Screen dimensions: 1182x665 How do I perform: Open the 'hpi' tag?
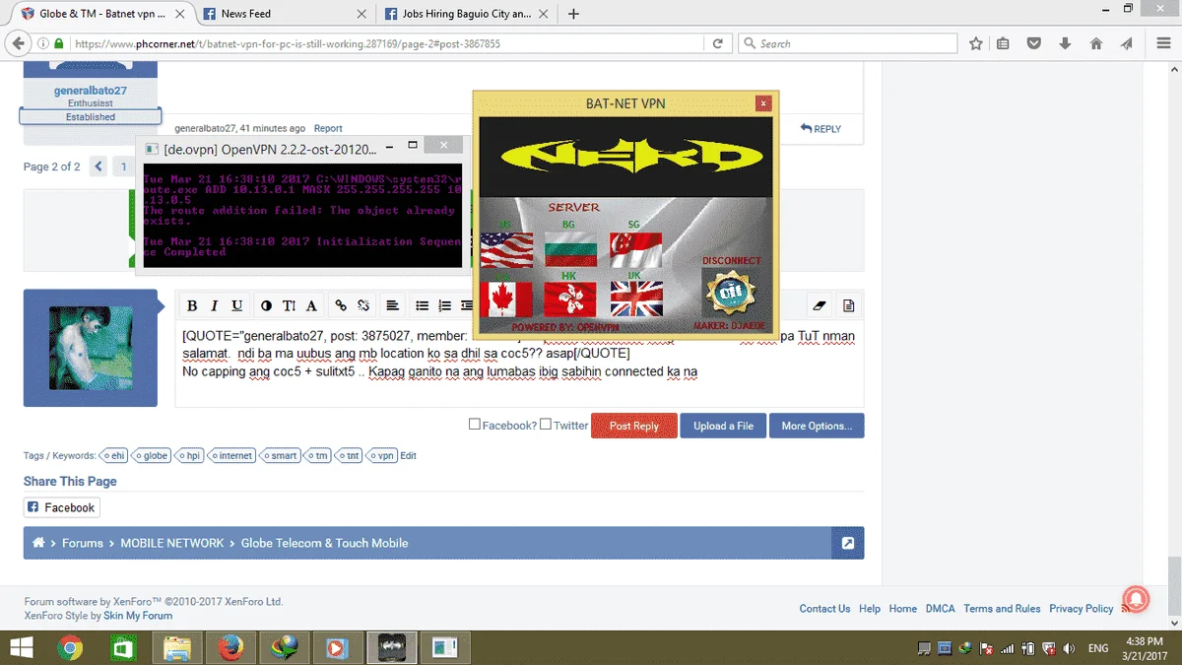click(189, 456)
